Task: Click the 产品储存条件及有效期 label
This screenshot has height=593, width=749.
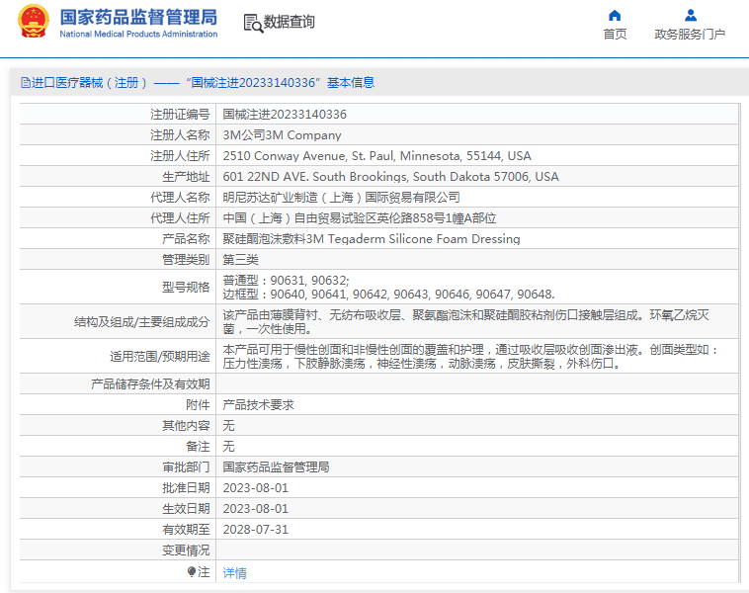Action: (150, 384)
